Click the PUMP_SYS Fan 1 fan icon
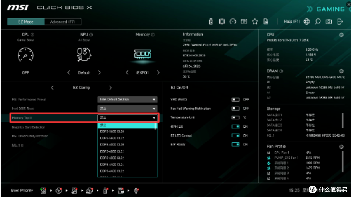This screenshot has height=197, width=351. click(269, 158)
